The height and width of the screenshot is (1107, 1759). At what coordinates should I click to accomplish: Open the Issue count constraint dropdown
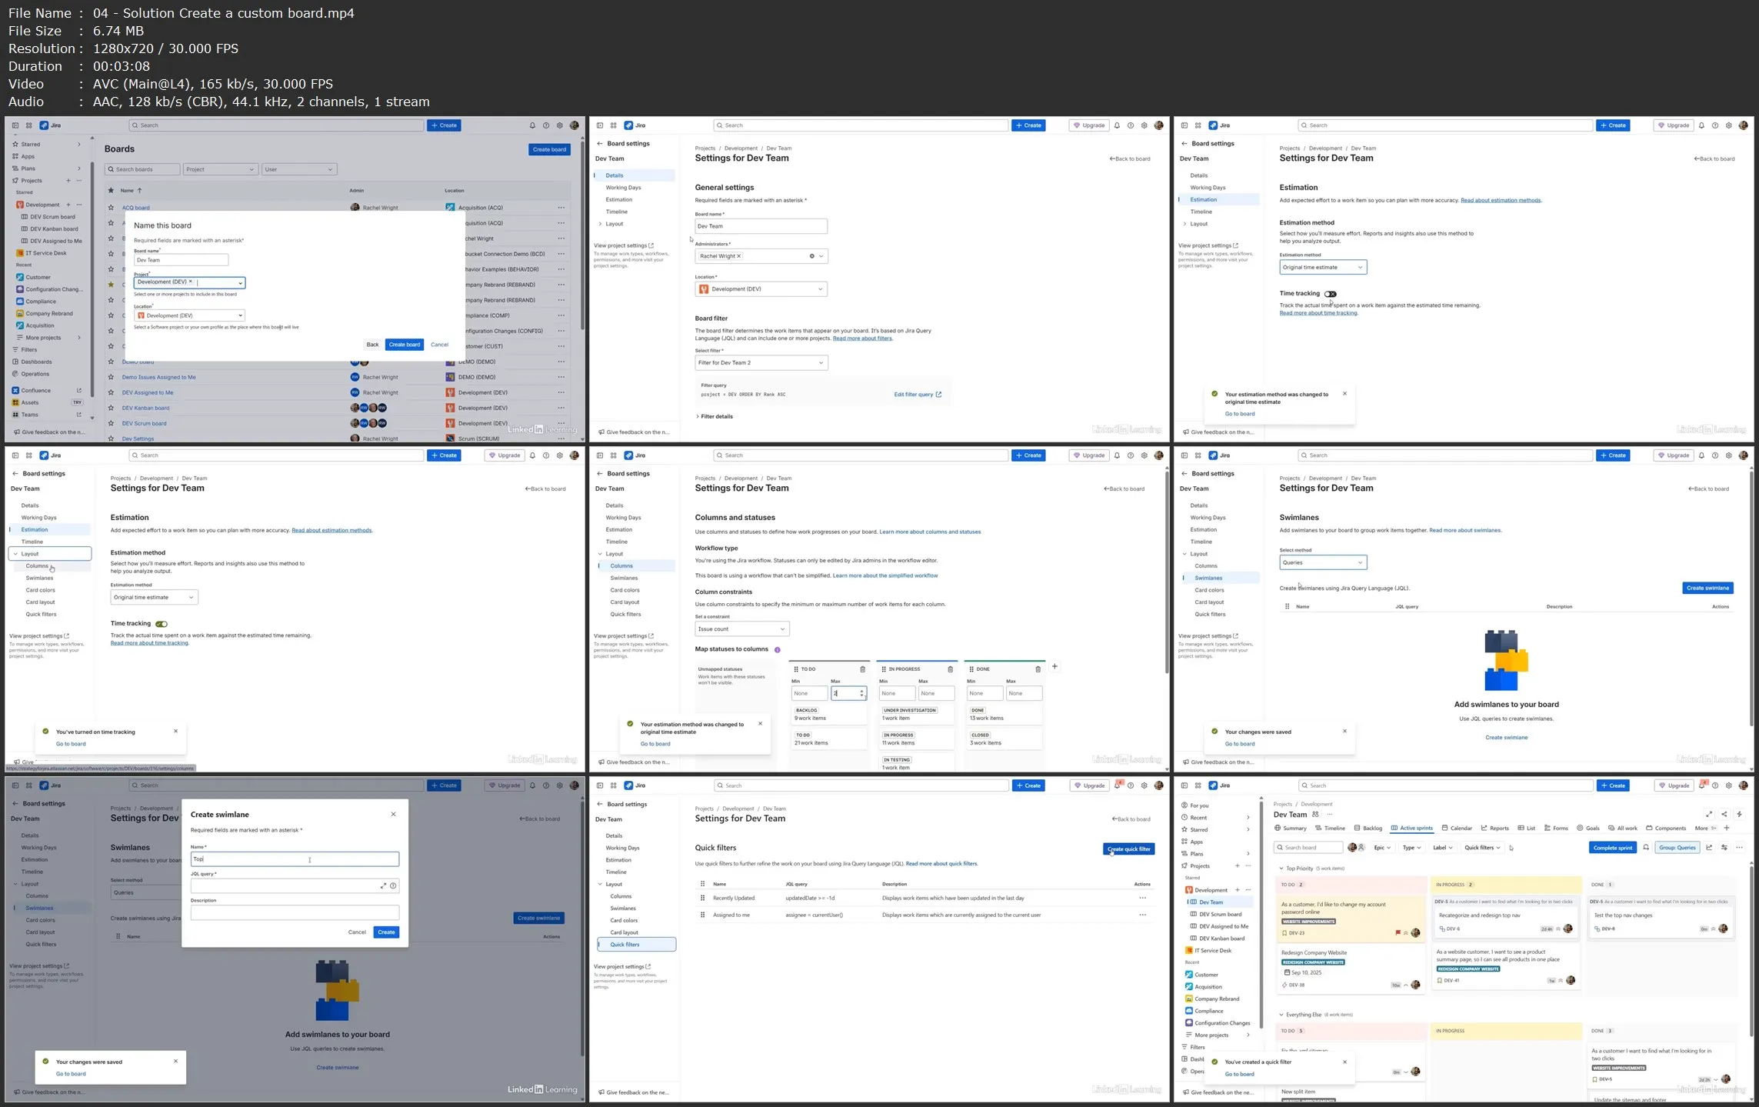(741, 629)
